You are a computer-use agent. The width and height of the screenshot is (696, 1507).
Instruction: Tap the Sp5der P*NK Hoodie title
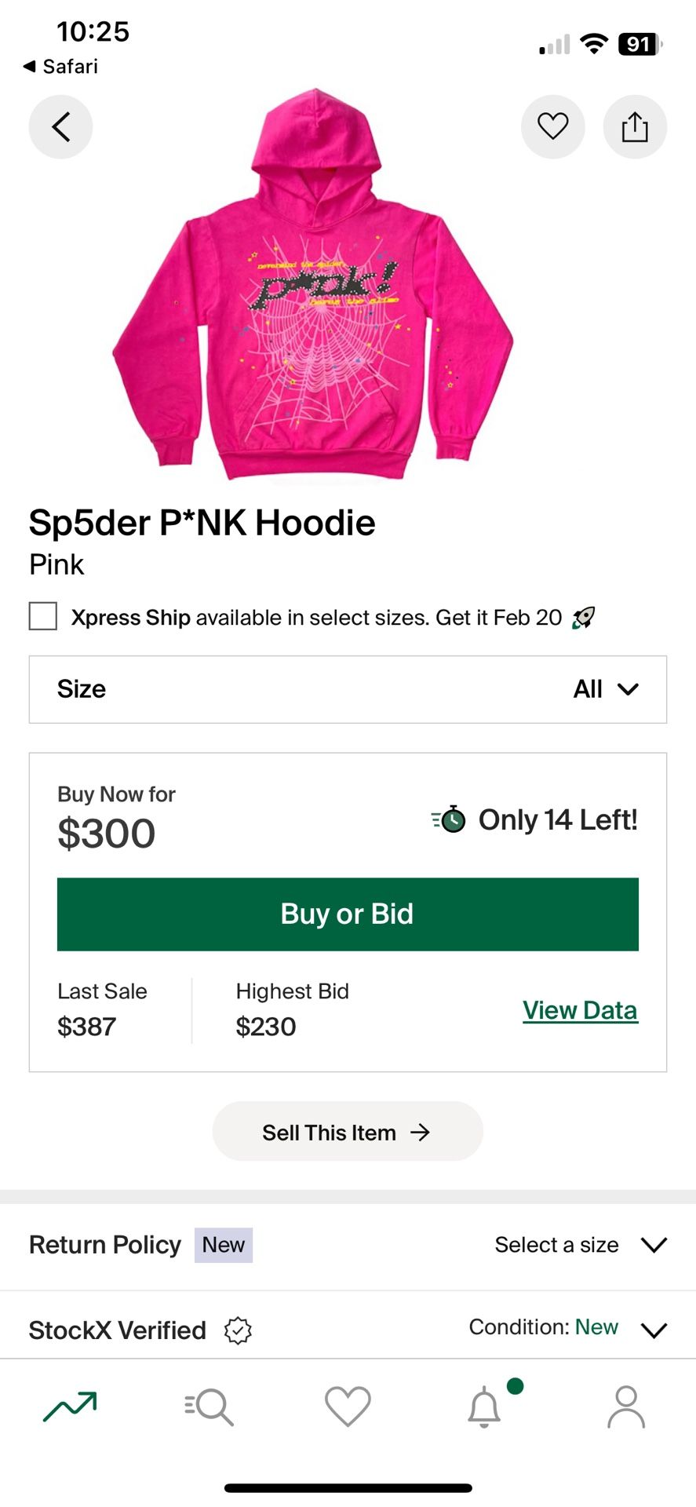(x=202, y=523)
